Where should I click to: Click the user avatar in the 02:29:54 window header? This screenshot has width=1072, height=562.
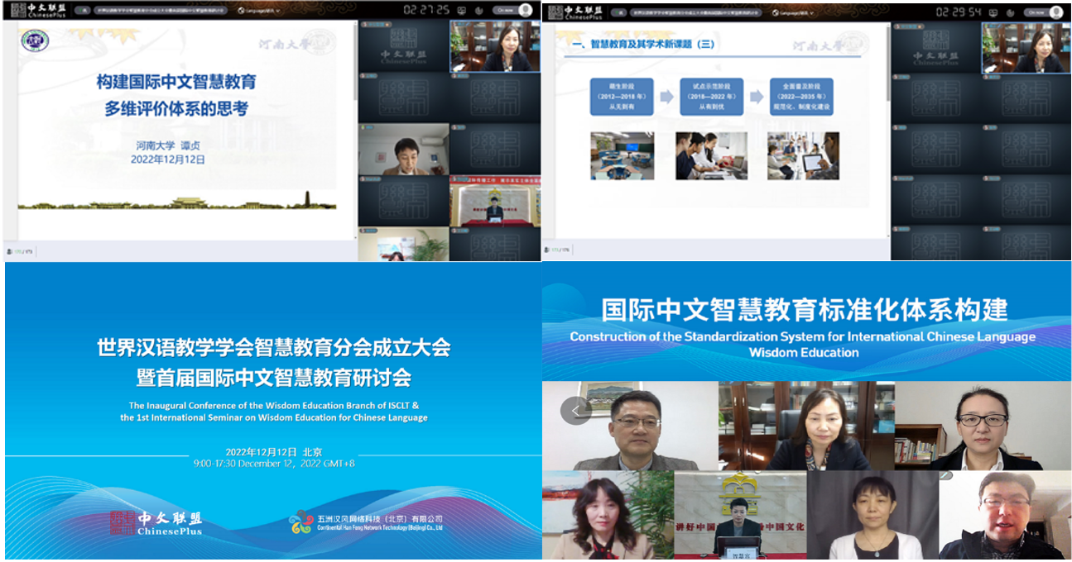[x=1056, y=12]
